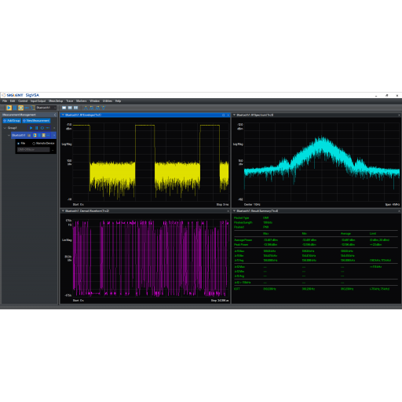Click the second marker peak icon in the toolbar
402x402 pixels.
click(x=92, y=108)
